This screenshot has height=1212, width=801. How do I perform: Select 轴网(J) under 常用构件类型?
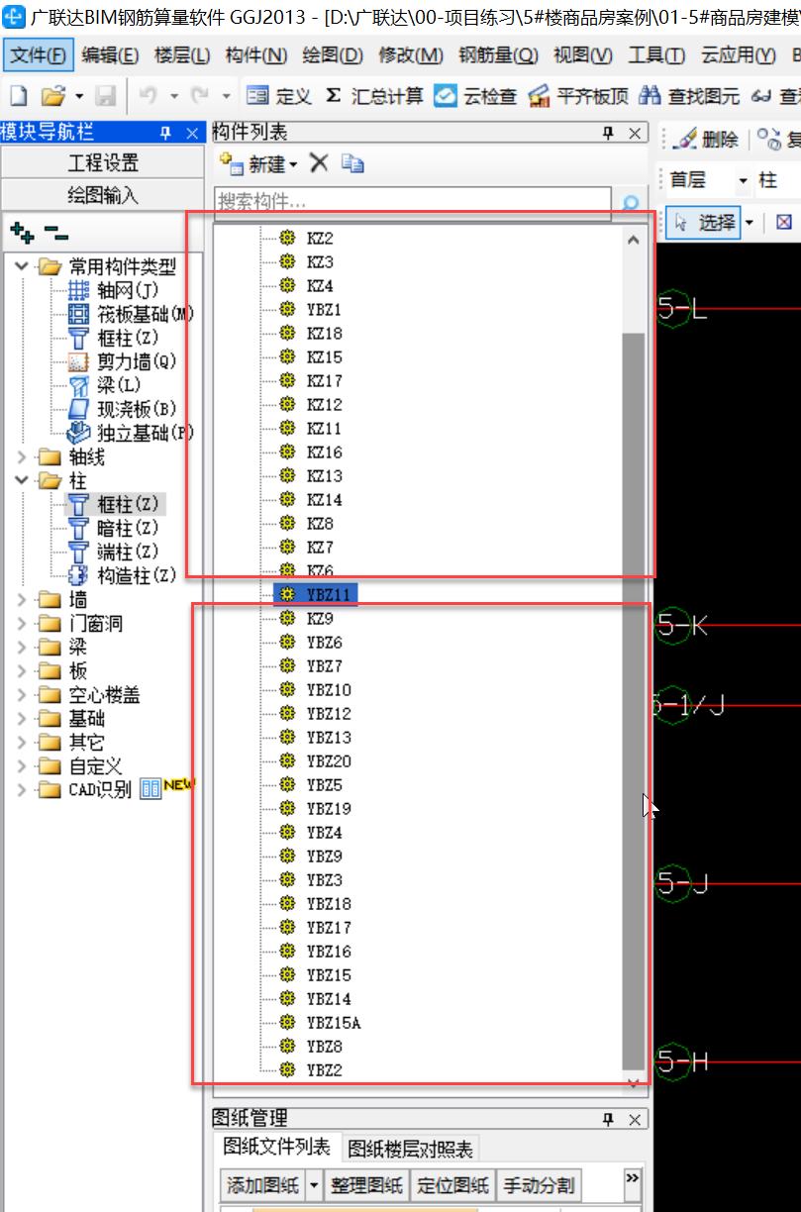[x=113, y=290]
